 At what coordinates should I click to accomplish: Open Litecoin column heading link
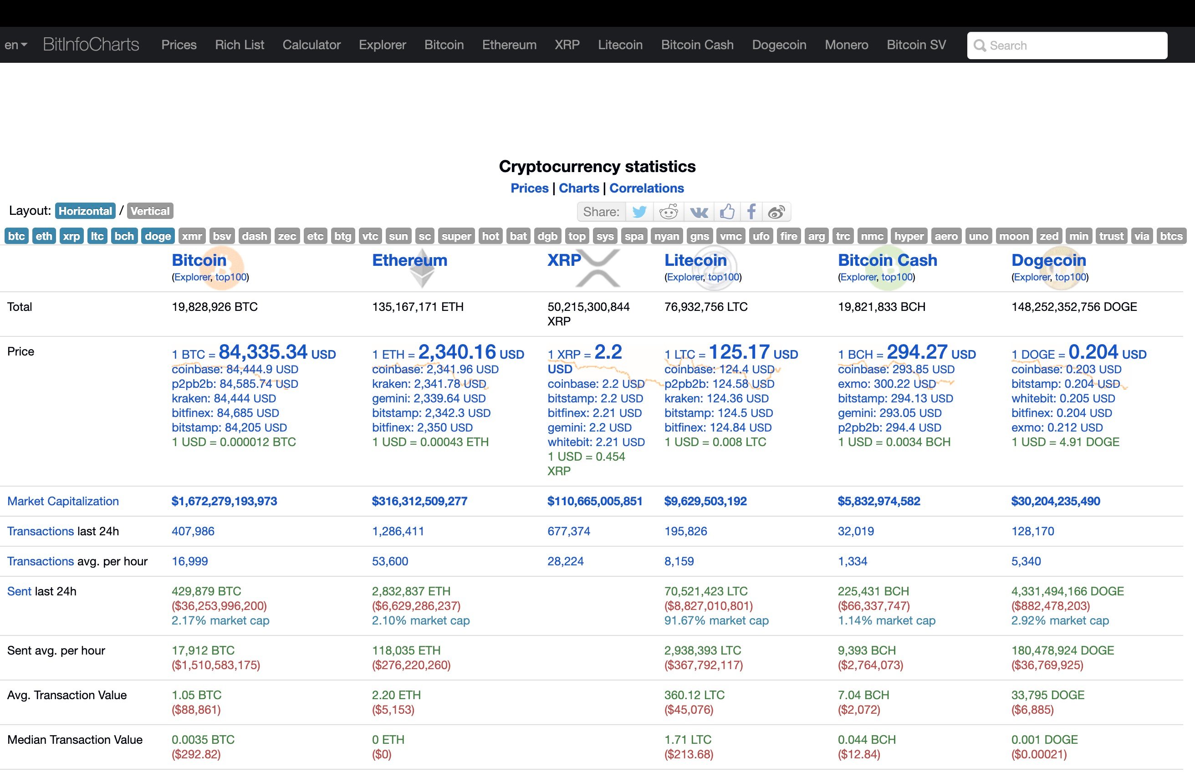coord(695,260)
